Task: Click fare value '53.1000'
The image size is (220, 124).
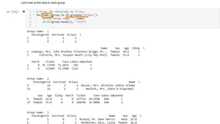Action: pyautogui.click(x=63, y=69)
